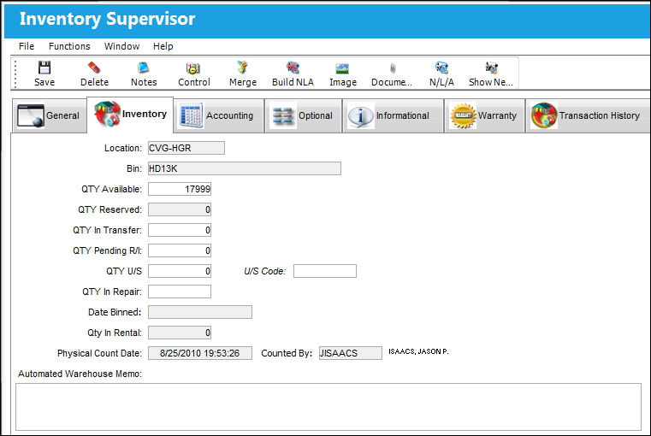Open the Functions menu

tap(69, 46)
